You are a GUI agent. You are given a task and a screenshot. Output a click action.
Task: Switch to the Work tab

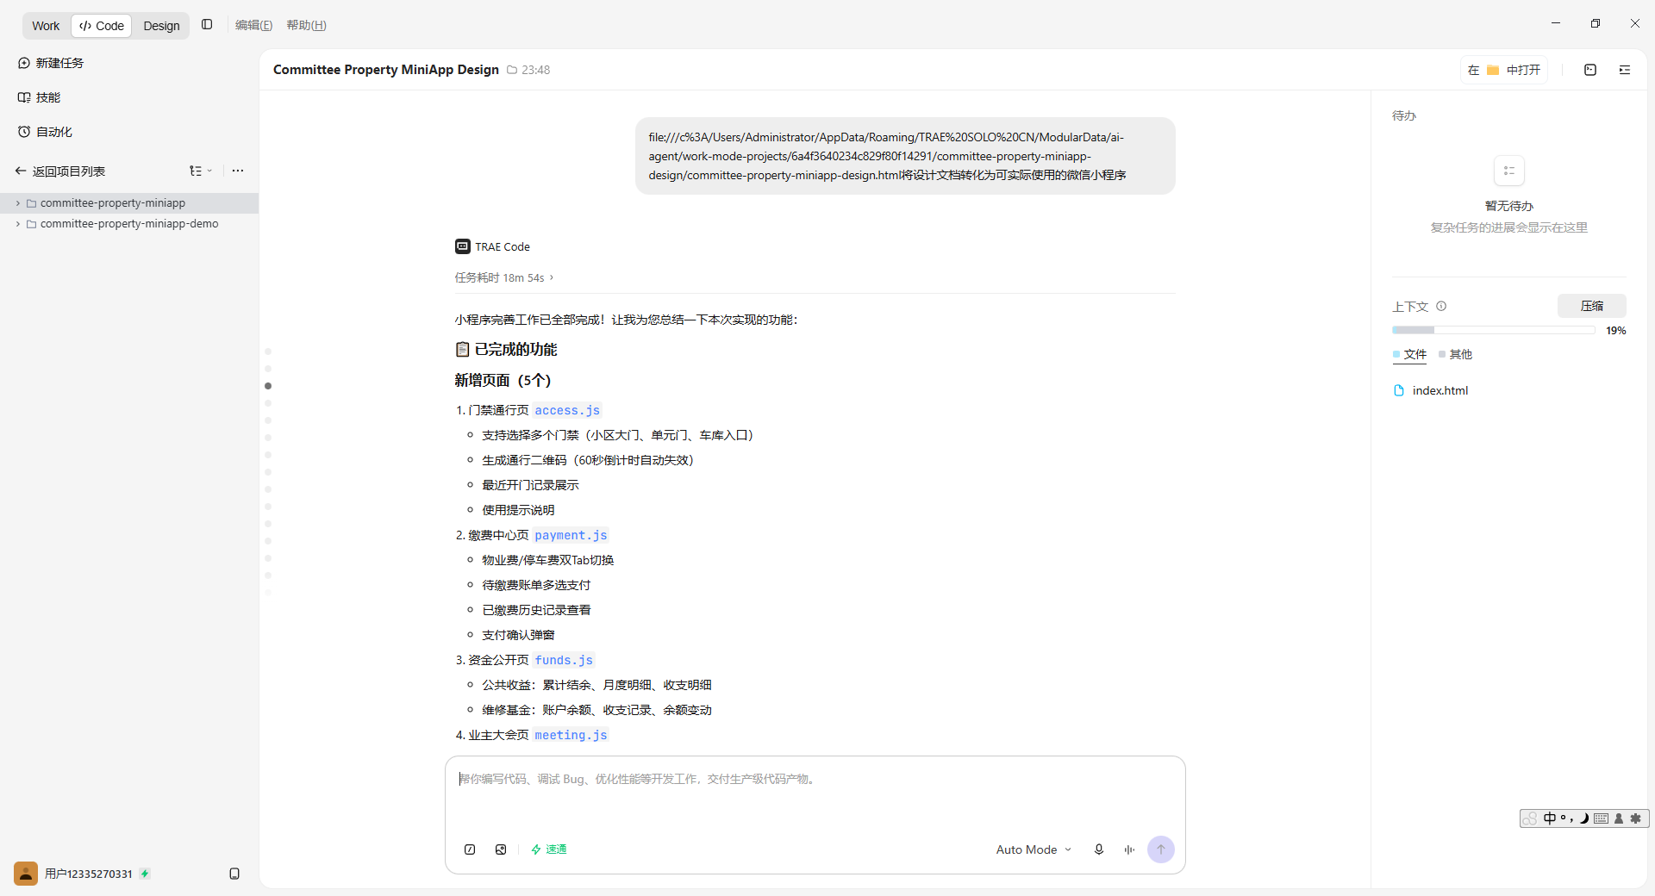click(x=46, y=26)
